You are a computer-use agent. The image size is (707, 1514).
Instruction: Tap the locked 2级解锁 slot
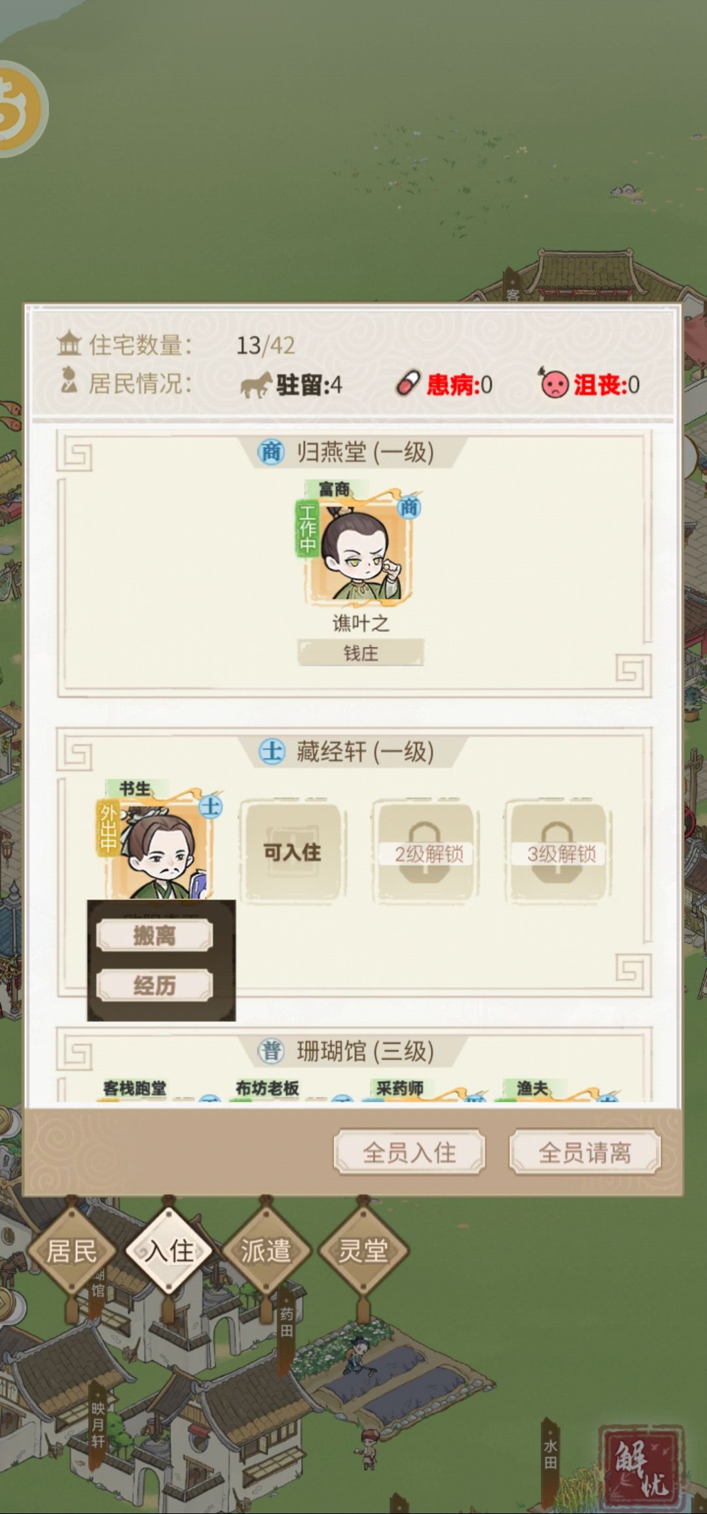click(x=427, y=853)
